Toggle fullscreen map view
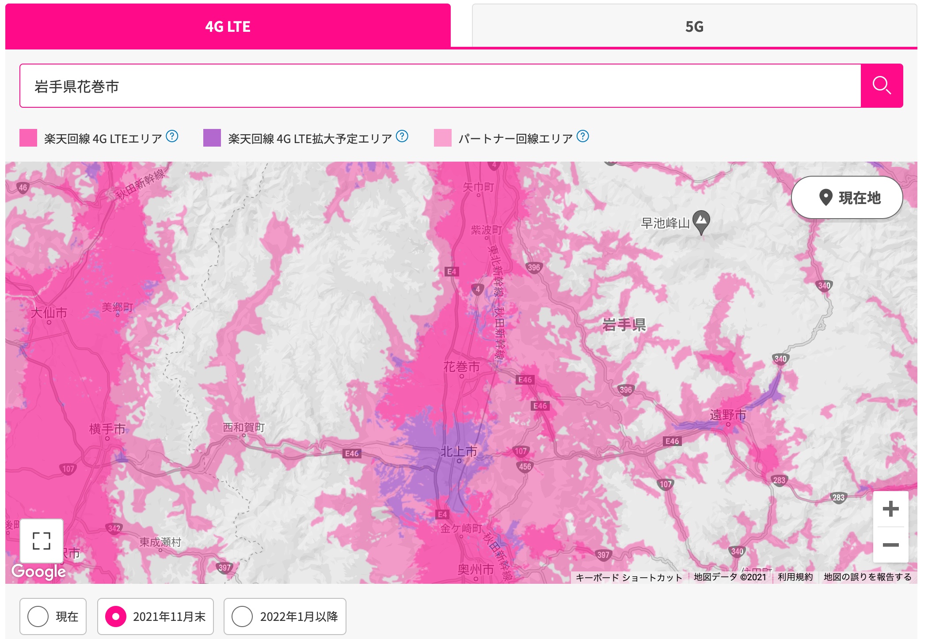This screenshot has height=639, width=928. tap(42, 541)
